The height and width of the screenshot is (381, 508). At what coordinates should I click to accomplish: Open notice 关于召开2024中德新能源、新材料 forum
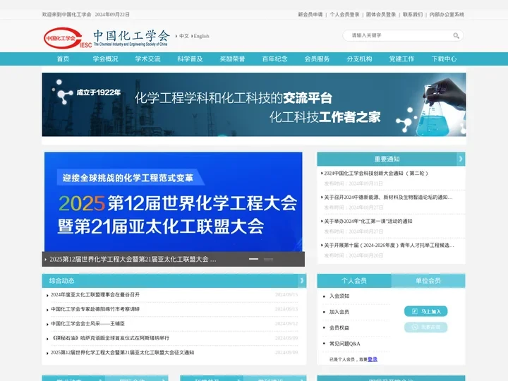click(x=388, y=198)
